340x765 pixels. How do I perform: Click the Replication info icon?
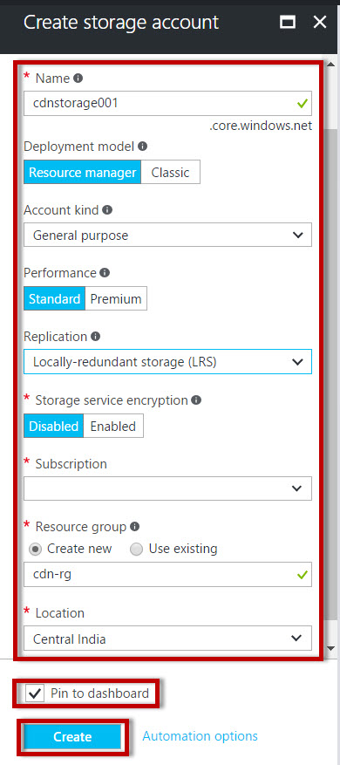click(x=96, y=337)
